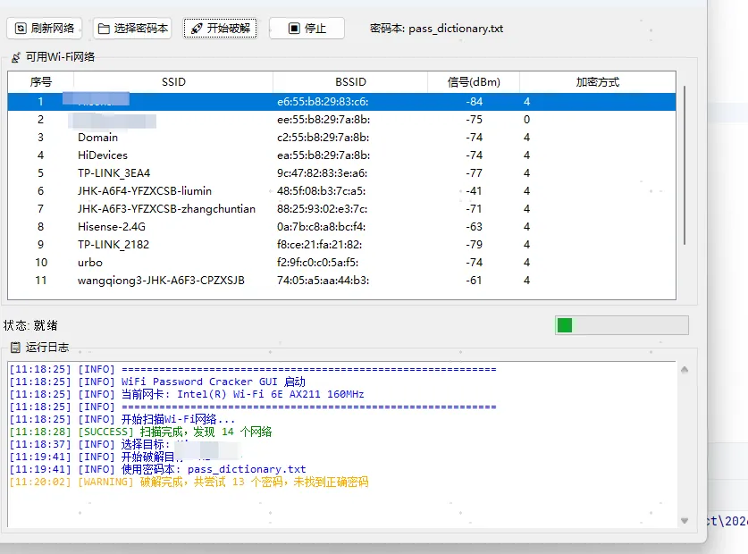Click the green cracking progress bar
The image size is (748, 554).
click(x=622, y=325)
